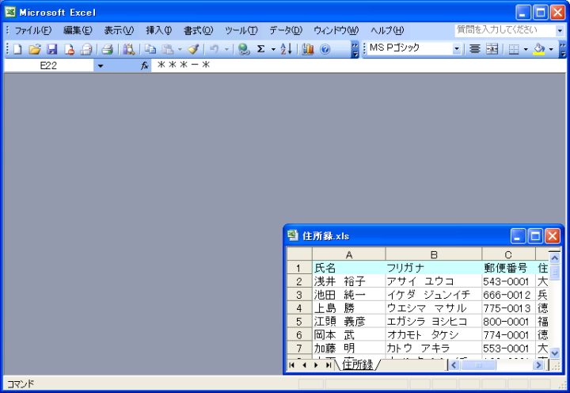Click the formula bar content

tap(357, 66)
